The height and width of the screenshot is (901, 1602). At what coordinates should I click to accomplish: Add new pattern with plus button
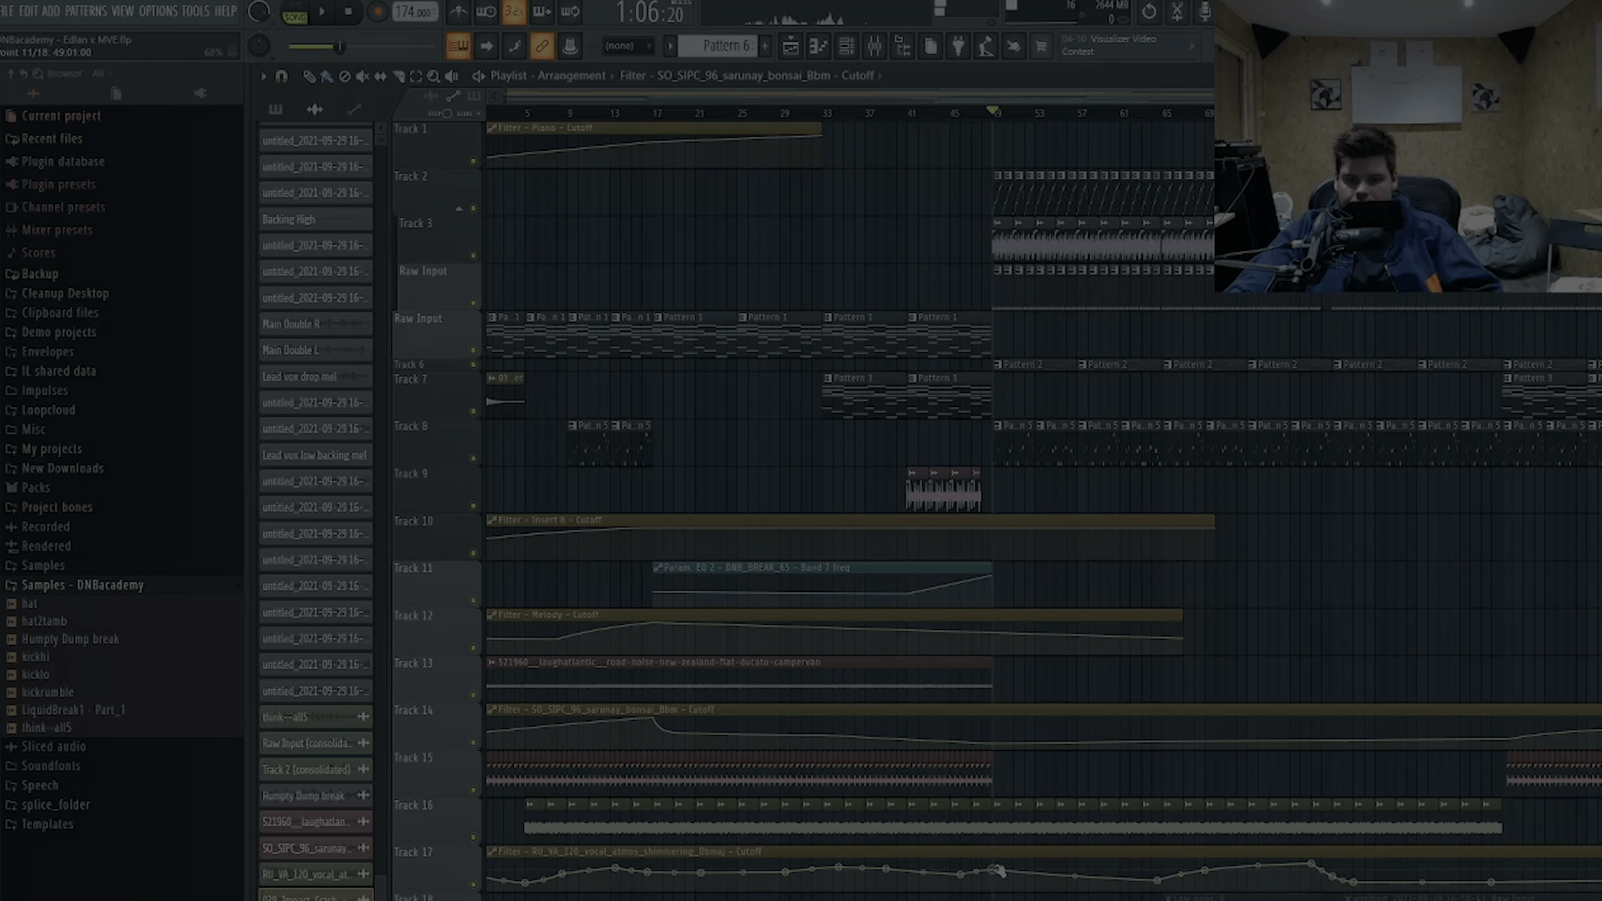pyautogui.click(x=765, y=46)
